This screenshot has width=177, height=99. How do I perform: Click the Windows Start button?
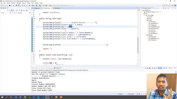tap(2, 97)
